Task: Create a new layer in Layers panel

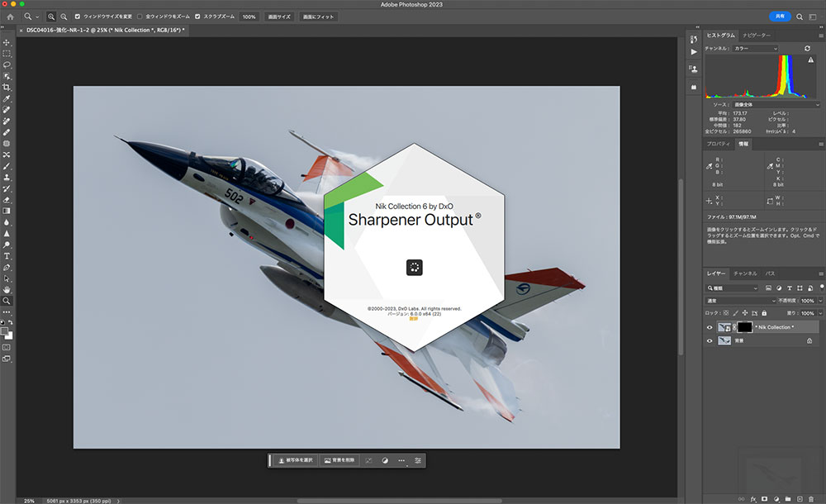Action: tap(800, 499)
